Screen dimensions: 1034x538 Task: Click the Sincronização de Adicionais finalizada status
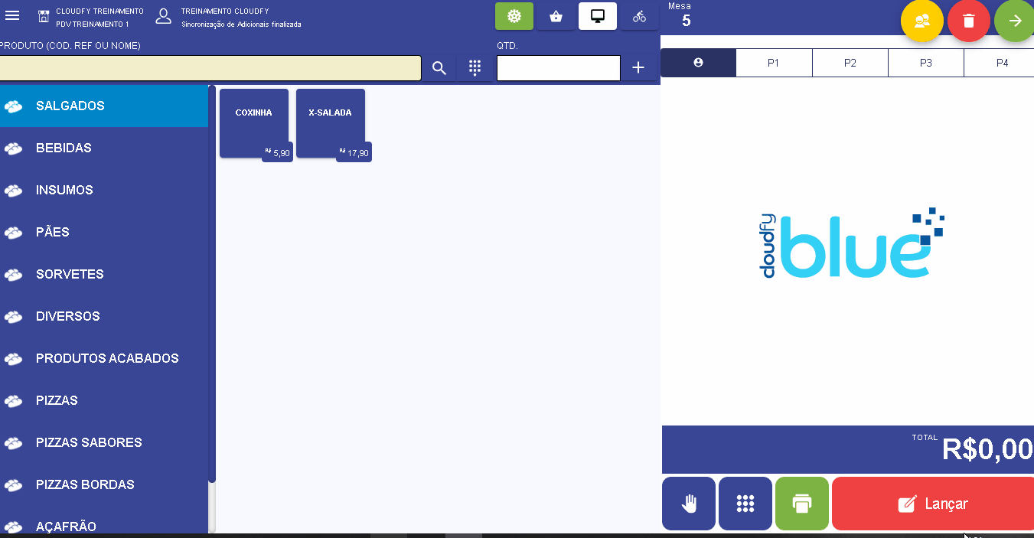[x=241, y=24]
